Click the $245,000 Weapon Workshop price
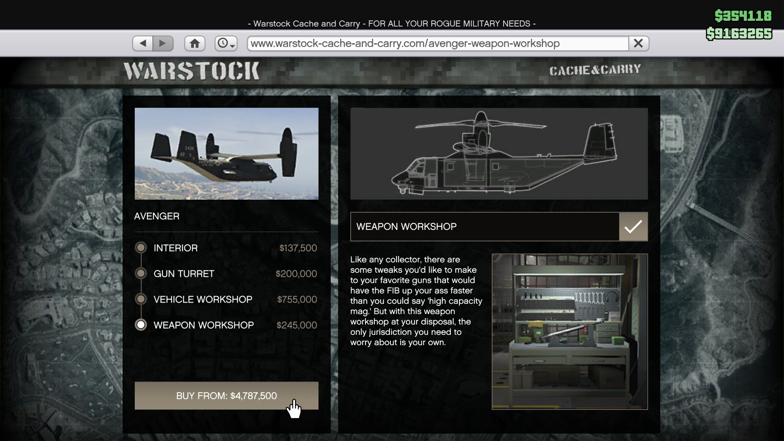This screenshot has width=784, height=441. tap(296, 325)
